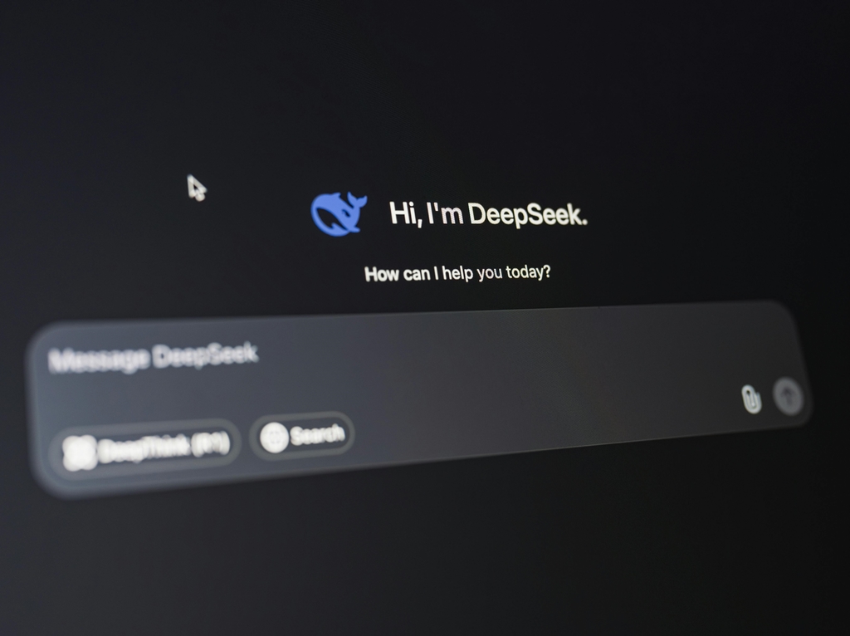The width and height of the screenshot is (850, 636).
Task: Click the paperclip attach file icon
Action: (750, 399)
